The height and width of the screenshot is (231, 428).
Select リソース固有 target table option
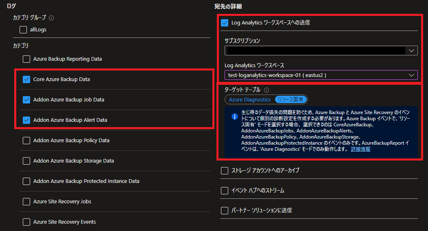click(290, 99)
